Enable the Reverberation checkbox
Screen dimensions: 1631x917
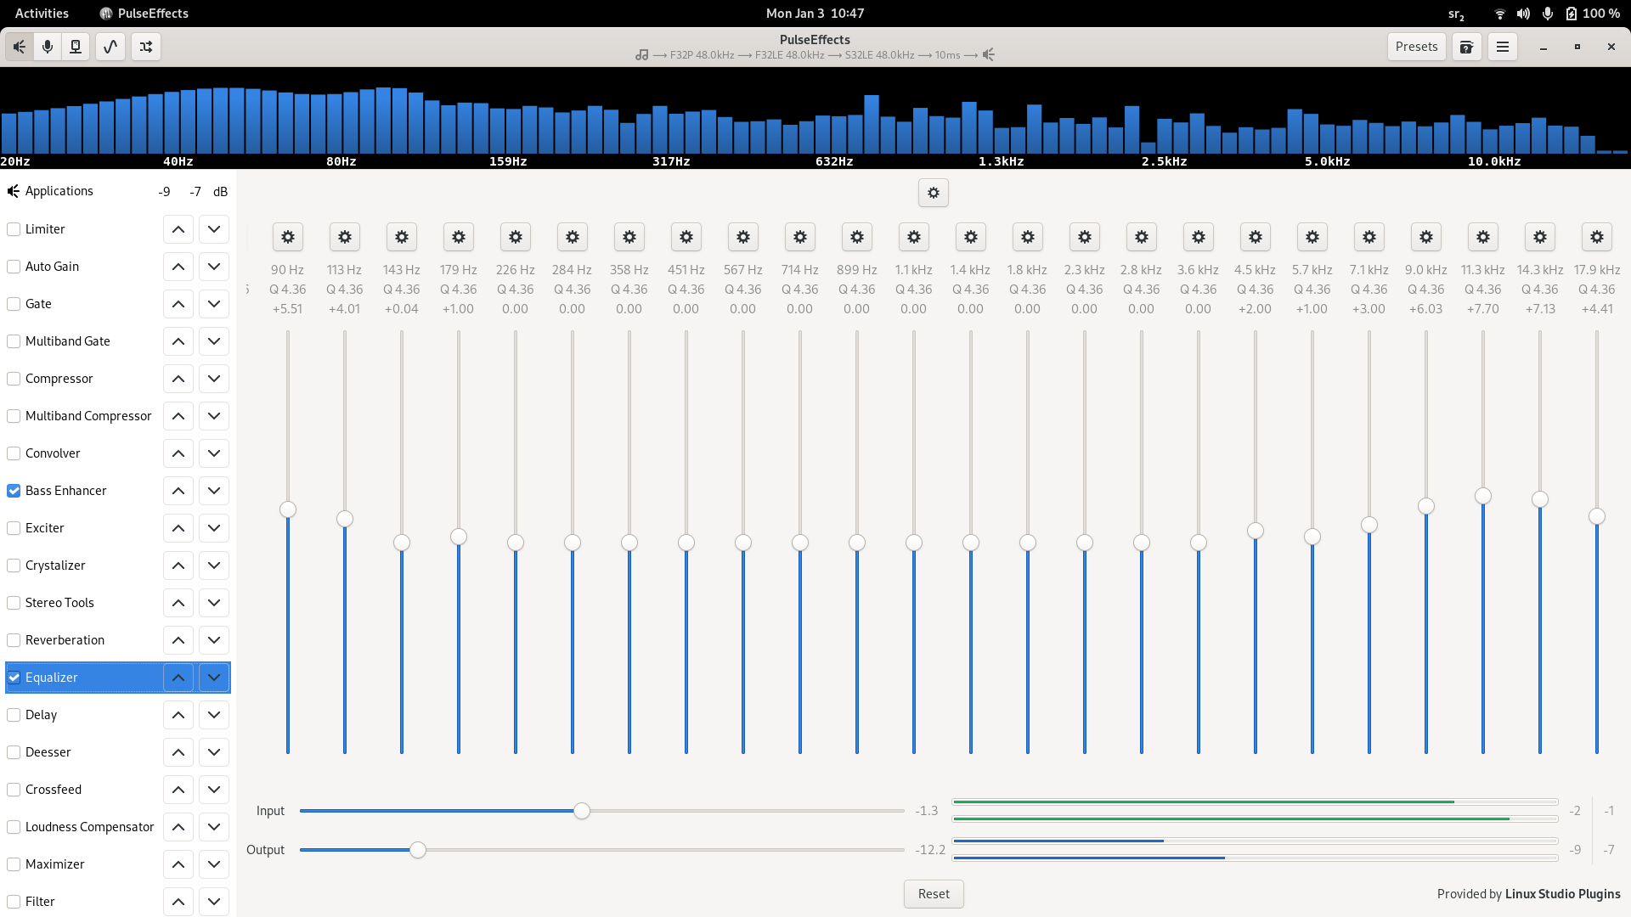[x=14, y=640]
